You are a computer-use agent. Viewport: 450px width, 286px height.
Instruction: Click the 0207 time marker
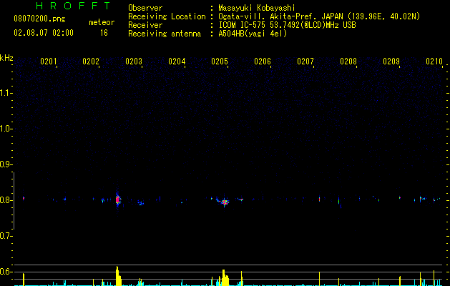pyautogui.click(x=305, y=61)
